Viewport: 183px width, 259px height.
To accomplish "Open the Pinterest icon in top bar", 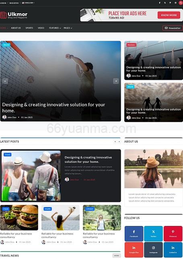I will point(170,3).
